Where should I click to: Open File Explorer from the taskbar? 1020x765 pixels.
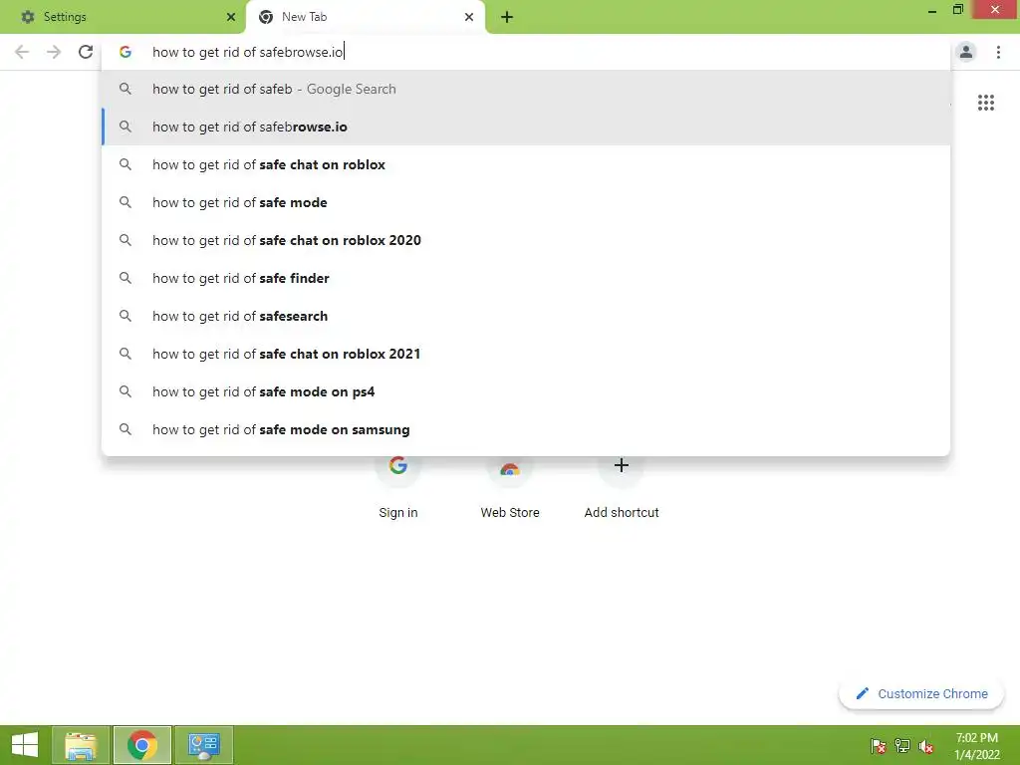coord(81,745)
